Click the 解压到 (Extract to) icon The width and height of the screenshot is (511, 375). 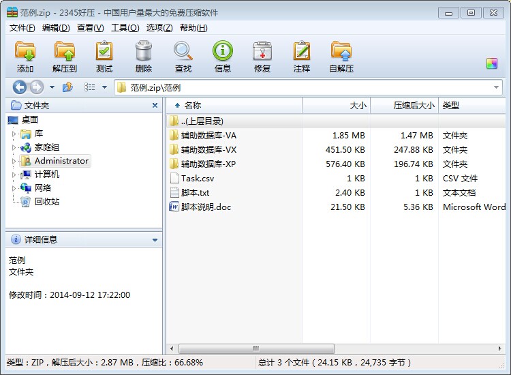(x=65, y=51)
